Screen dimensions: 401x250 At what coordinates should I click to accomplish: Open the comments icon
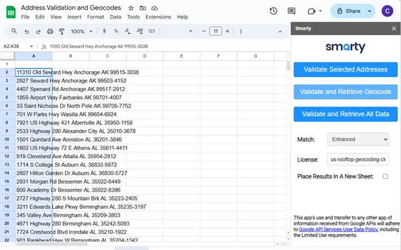[x=291, y=11]
